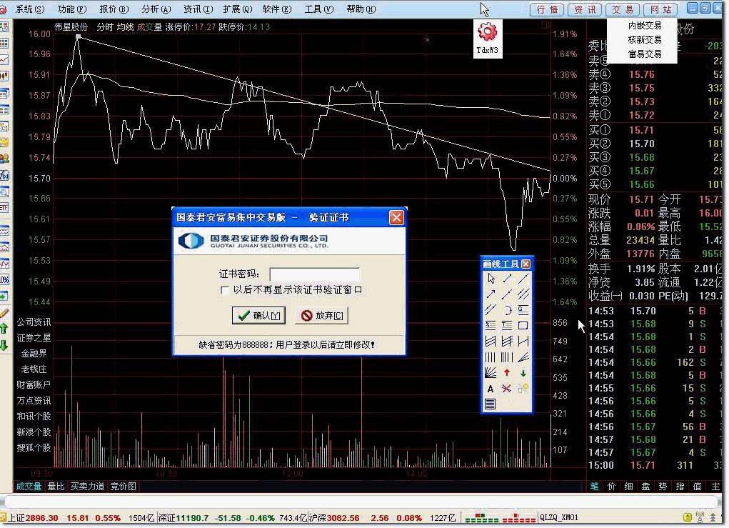The width and height of the screenshot is (729, 528).
Task: Click the 放弃 button
Action: (322, 316)
